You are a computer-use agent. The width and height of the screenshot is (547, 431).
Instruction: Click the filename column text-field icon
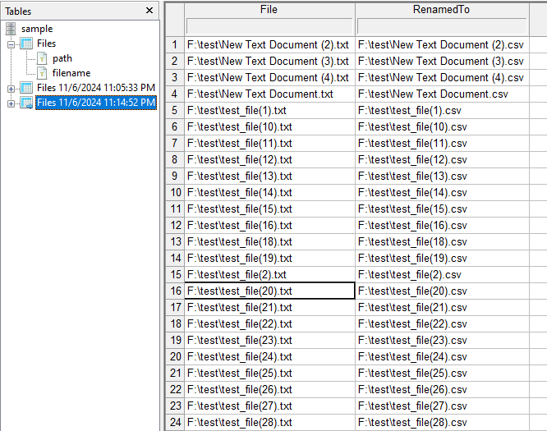click(43, 73)
